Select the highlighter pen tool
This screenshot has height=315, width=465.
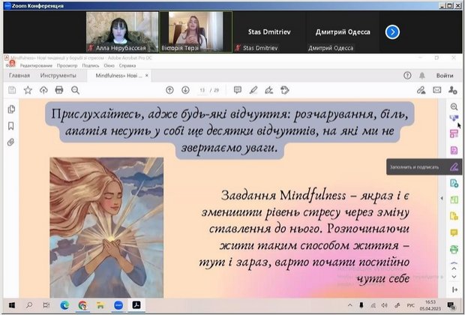tap(253, 90)
